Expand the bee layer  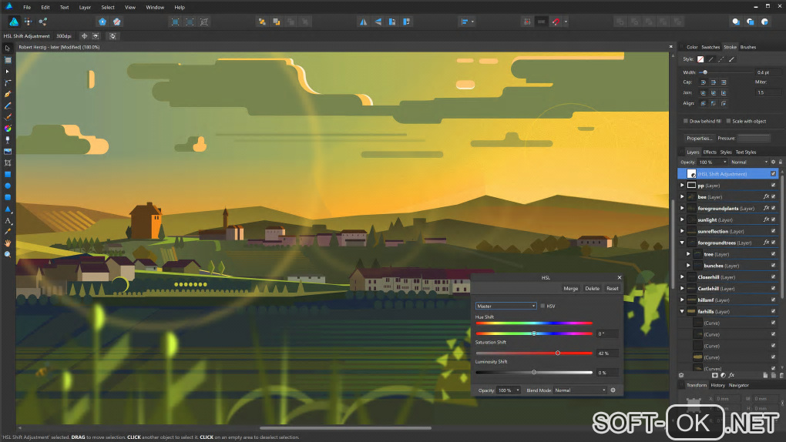coord(682,197)
